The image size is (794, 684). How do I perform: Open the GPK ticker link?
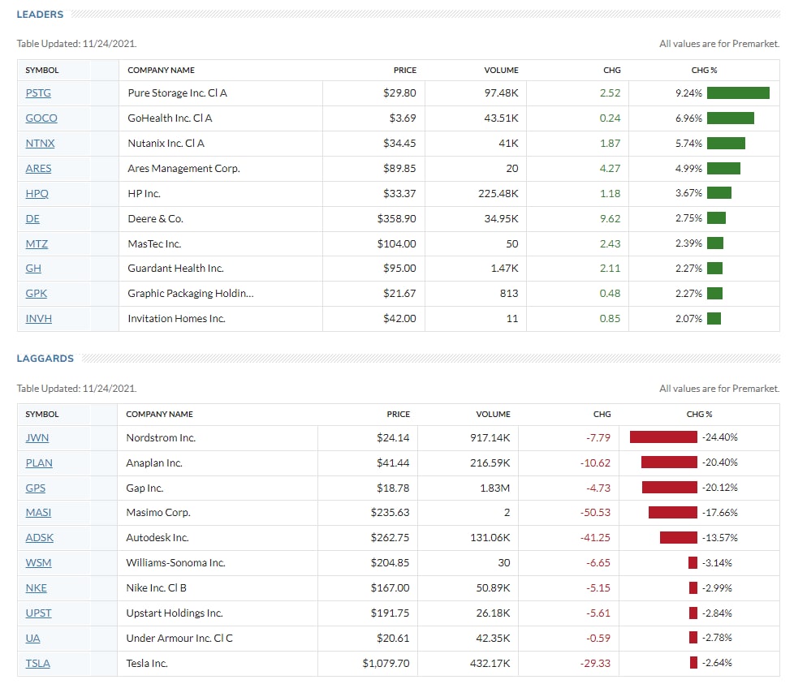click(36, 294)
